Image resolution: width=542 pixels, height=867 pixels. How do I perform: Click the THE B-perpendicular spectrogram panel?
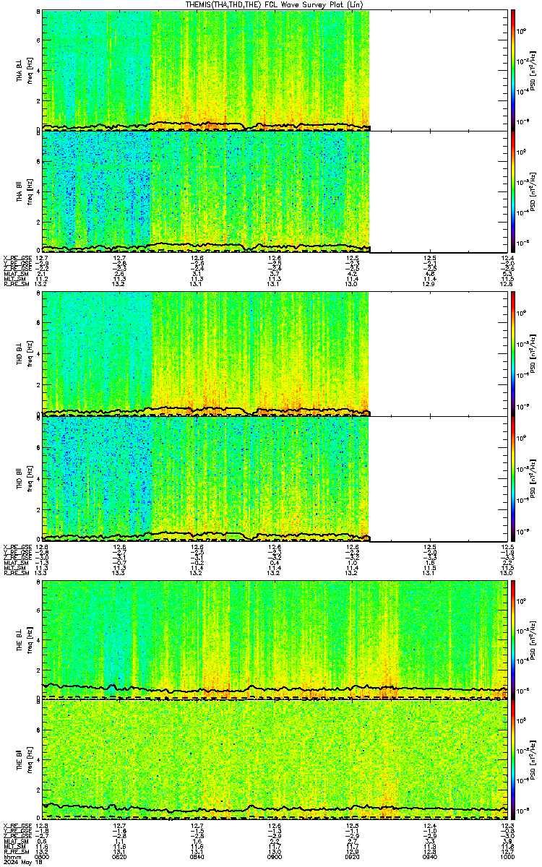pos(275,639)
